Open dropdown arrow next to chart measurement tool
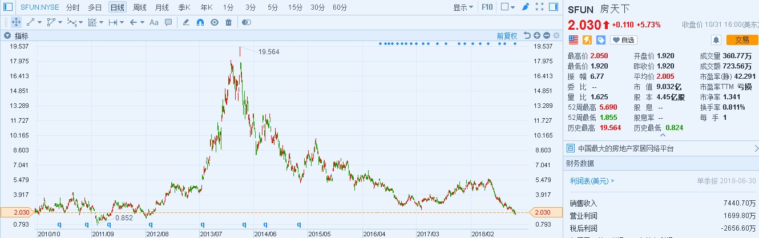The height and width of the screenshot is (238, 759). click(101, 23)
